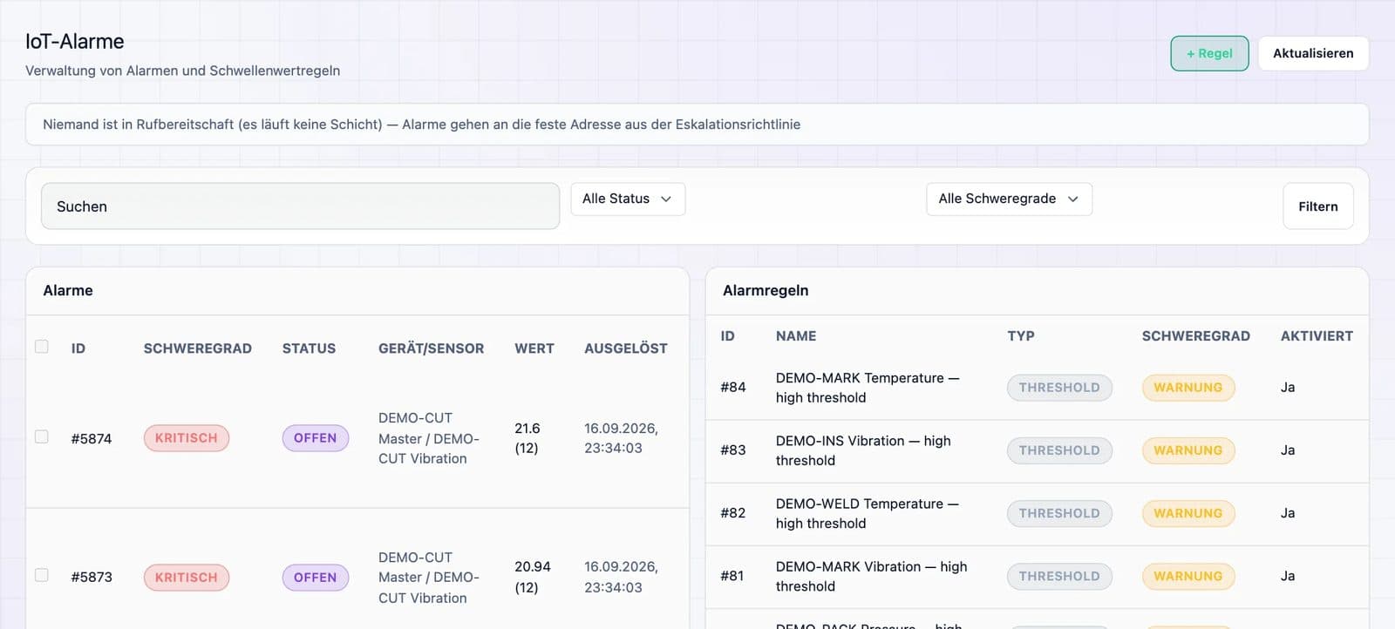Click the THRESHOLD badge of rule #82
This screenshot has width=1395, height=629.
[1059, 513]
